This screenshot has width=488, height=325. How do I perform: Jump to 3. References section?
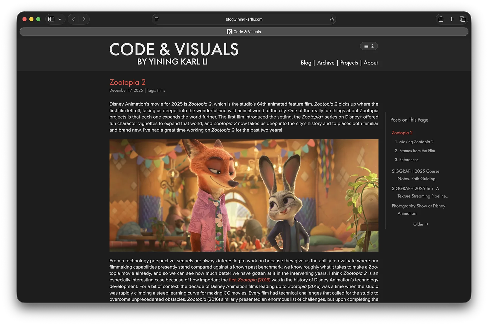[406, 160]
